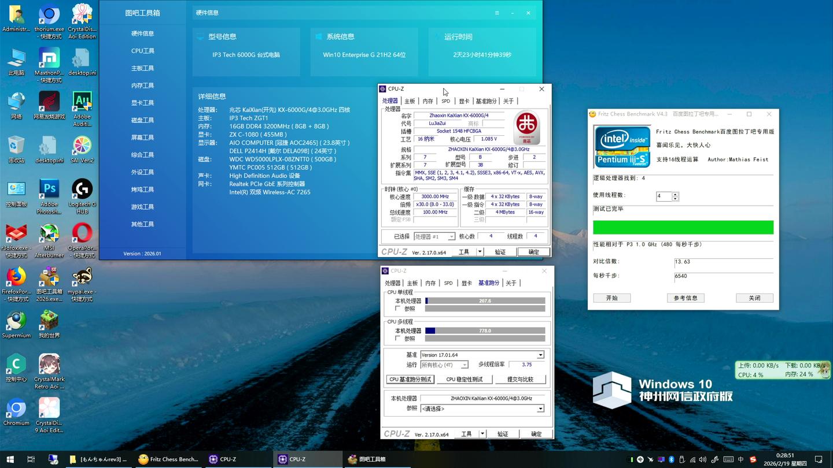Click 验证 button in upper CPU-Z
This screenshot has height=468, width=833.
coord(500,252)
